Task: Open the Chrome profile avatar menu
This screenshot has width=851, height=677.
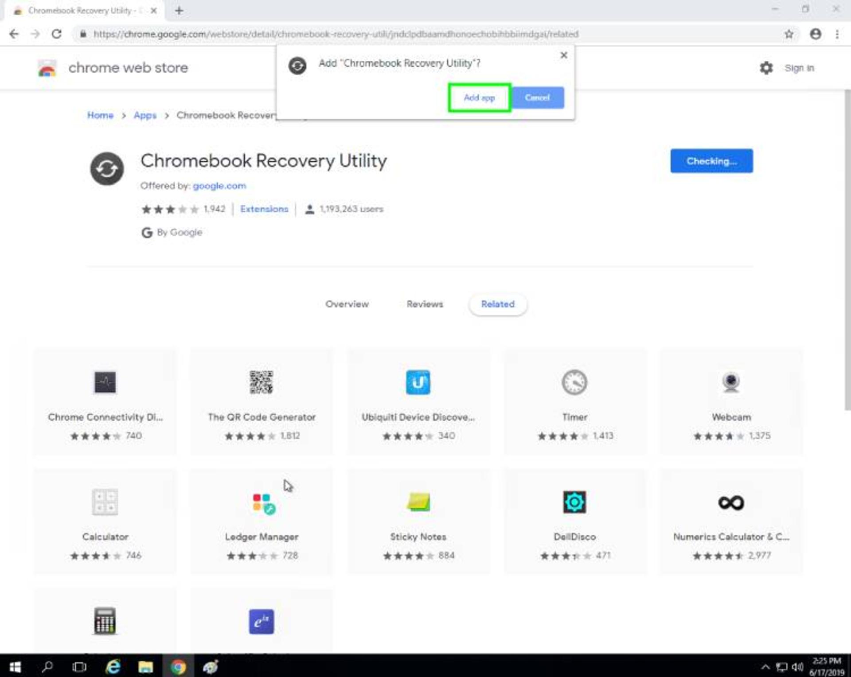Action: pyautogui.click(x=816, y=34)
